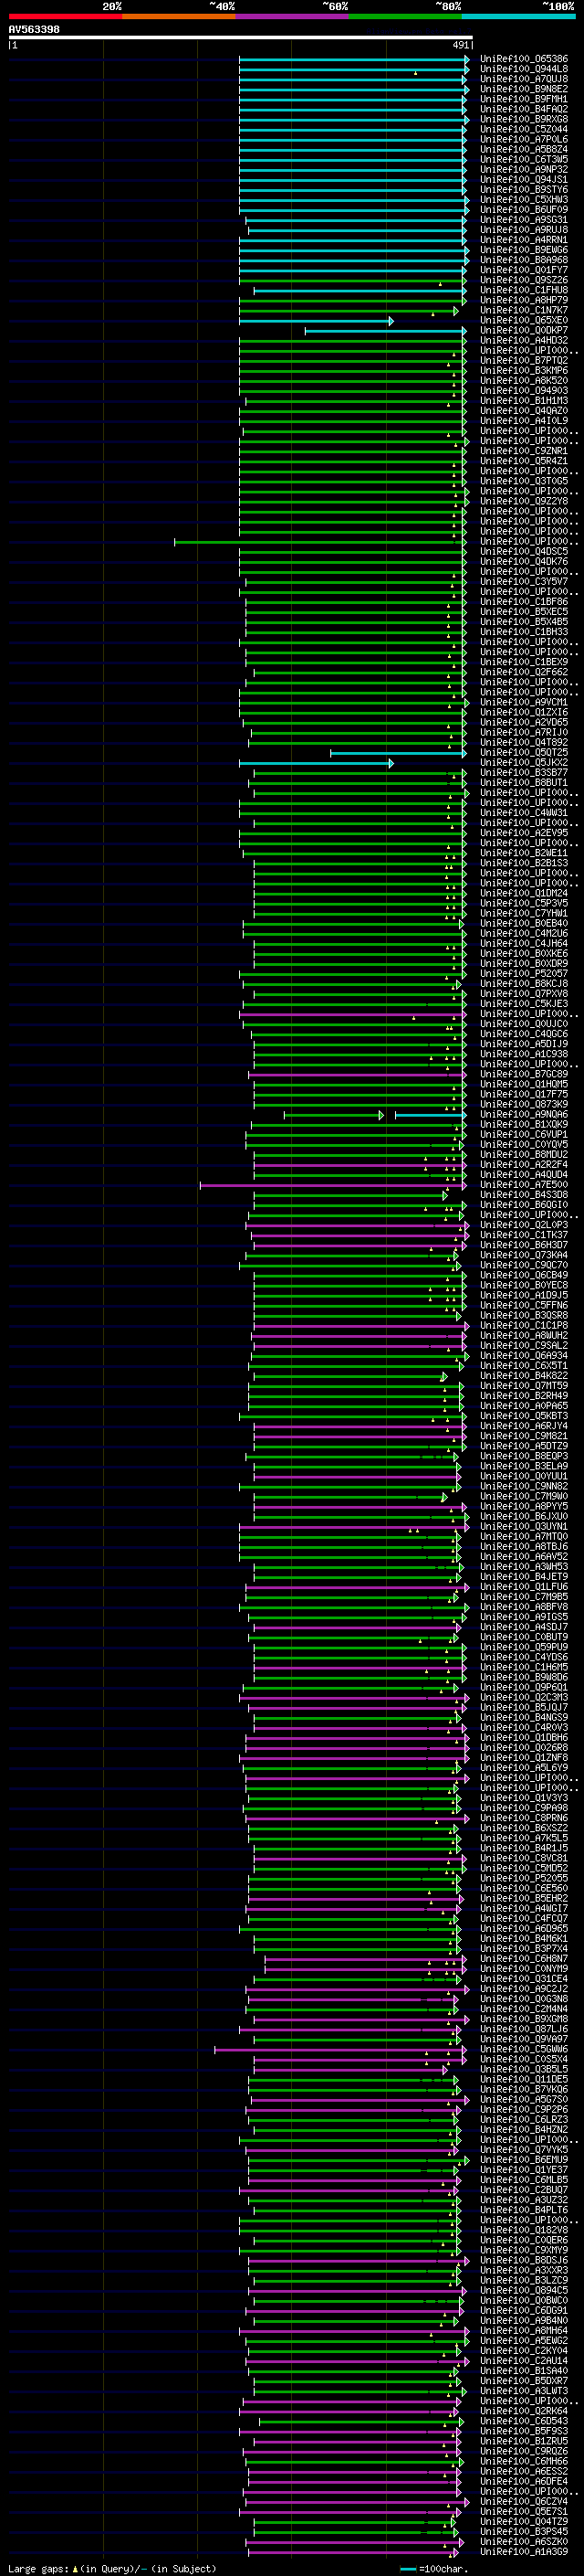The width and height of the screenshot is (584, 2576).
Task: Select label UniRef100_C6T3W5
Action: tap(524, 159)
